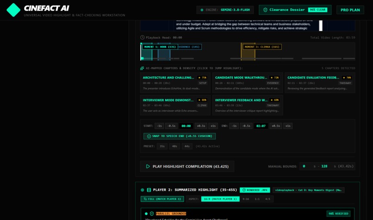Viewport: 373px width, 220px height.
Task: Nudge START back by 0.5 seconds
Action: [x=172, y=126]
